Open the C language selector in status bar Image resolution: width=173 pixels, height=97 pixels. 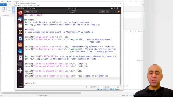click(87, 87)
